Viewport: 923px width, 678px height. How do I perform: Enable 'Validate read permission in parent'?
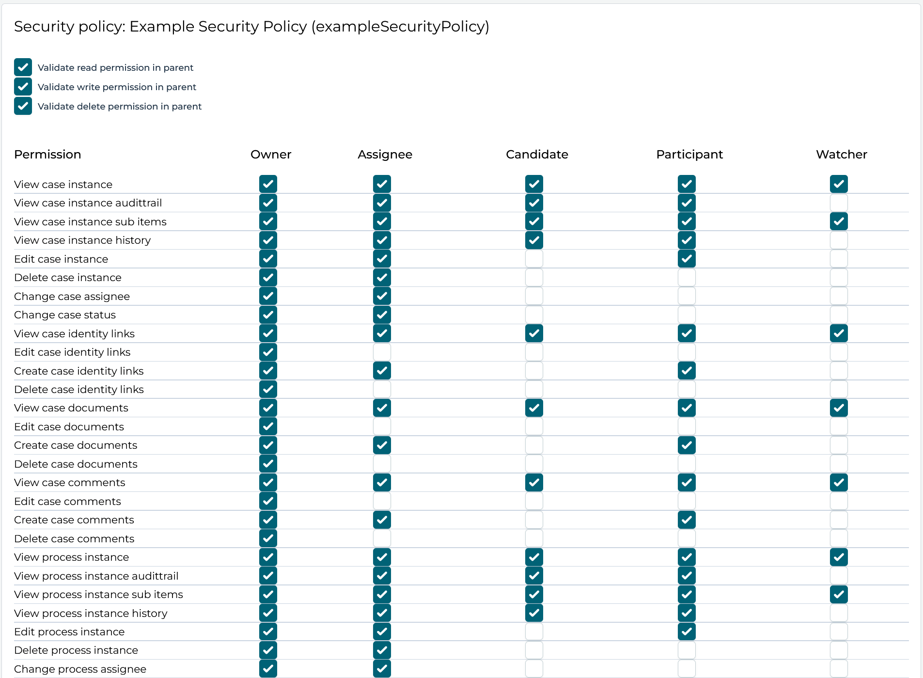click(23, 67)
